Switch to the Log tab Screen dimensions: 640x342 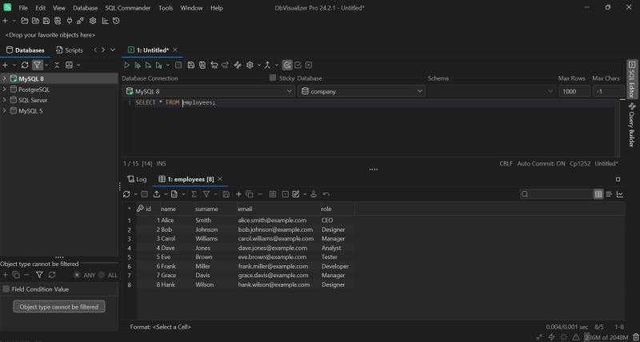(x=137, y=179)
